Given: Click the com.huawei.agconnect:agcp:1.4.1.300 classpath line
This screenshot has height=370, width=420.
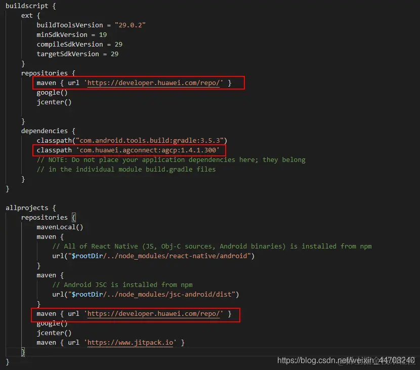Looking at the screenshot, I should tap(128, 150).
